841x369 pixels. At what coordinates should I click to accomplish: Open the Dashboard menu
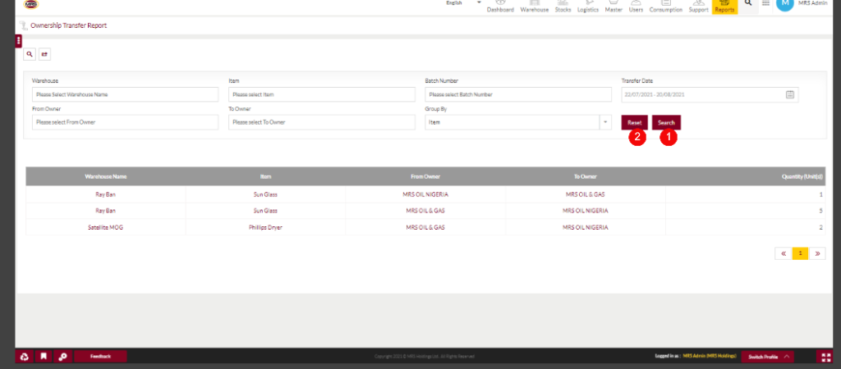[500, 7]
